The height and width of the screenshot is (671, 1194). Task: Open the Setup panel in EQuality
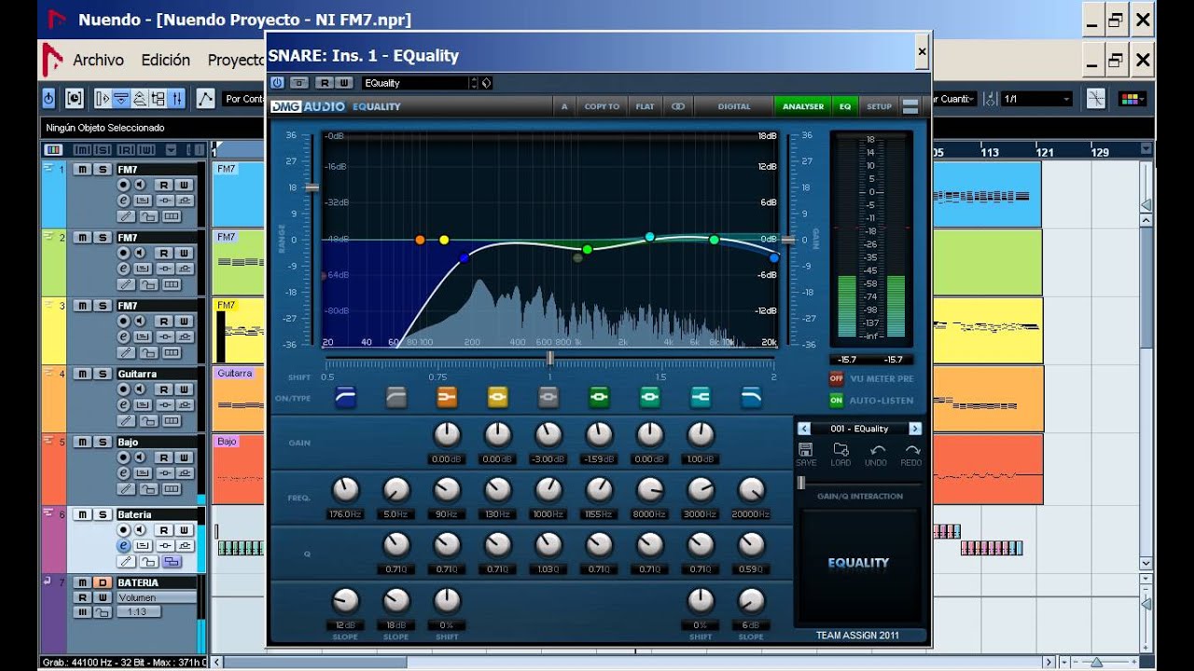pos(879,106)
